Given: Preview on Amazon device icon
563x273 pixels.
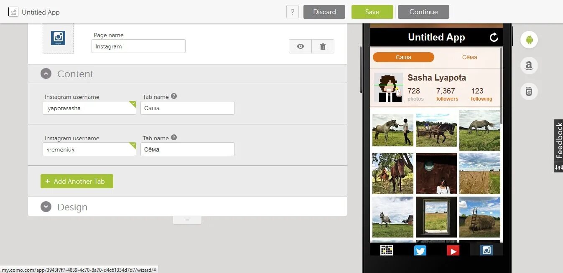Looking at the screenshot, I should [x=529, y=66].
